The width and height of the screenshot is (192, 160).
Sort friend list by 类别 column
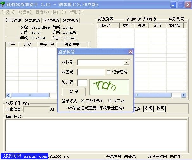[127, 26]
